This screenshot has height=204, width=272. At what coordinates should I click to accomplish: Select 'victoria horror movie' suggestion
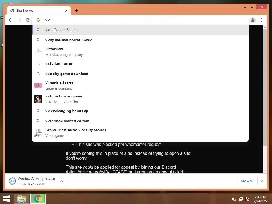click(x=140, y=99)
